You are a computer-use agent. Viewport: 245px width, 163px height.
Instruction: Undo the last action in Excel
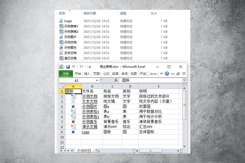[73, 66]
